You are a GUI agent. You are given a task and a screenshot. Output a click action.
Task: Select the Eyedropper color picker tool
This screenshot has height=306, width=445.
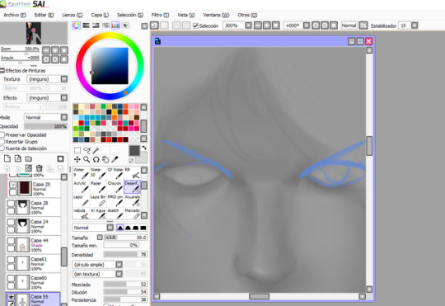click(115, 159)
